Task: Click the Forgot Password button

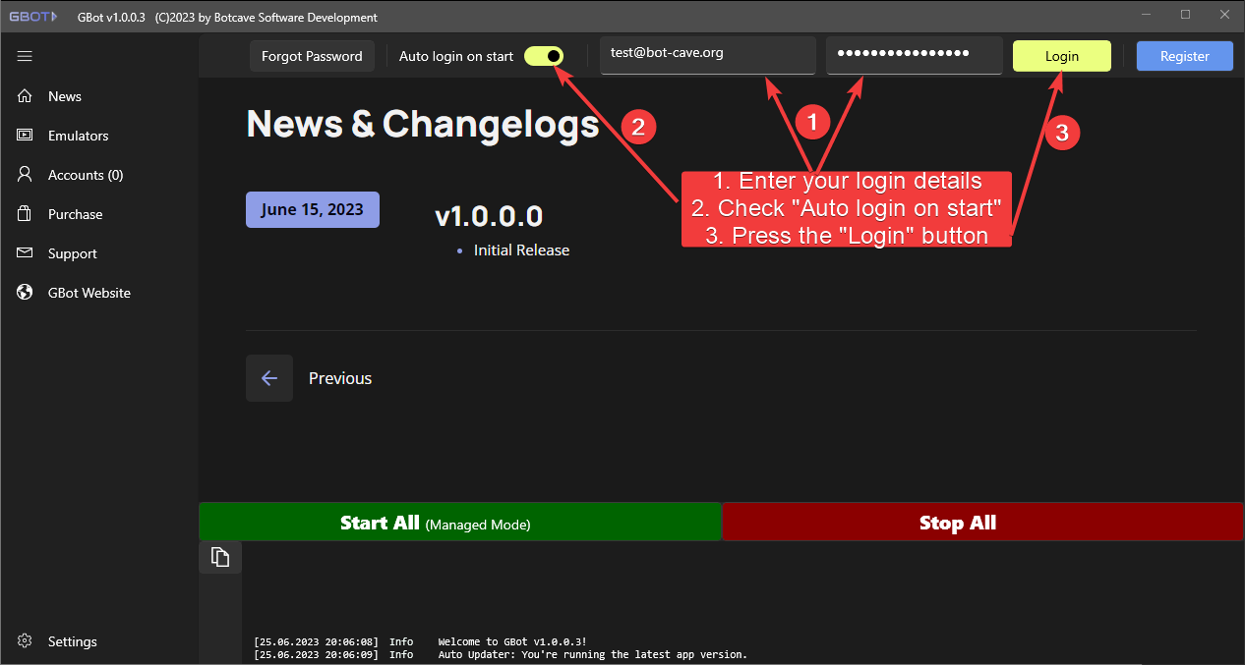Action: (312, 56)
